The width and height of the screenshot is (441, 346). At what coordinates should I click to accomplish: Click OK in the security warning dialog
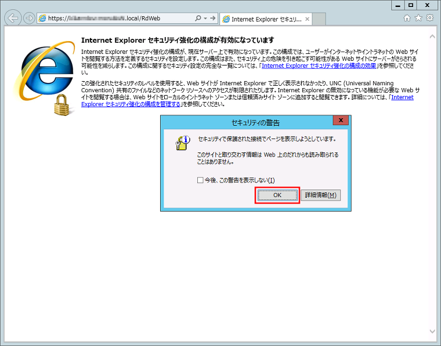pyautogui.click(x=277, y=195)
